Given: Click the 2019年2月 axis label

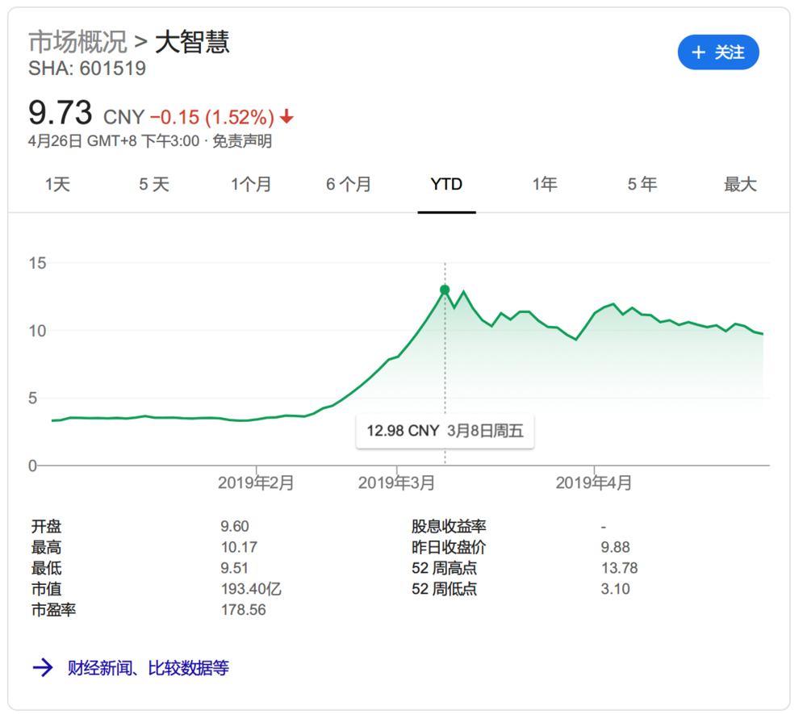Looking at the screenshot, I should 257,483.
